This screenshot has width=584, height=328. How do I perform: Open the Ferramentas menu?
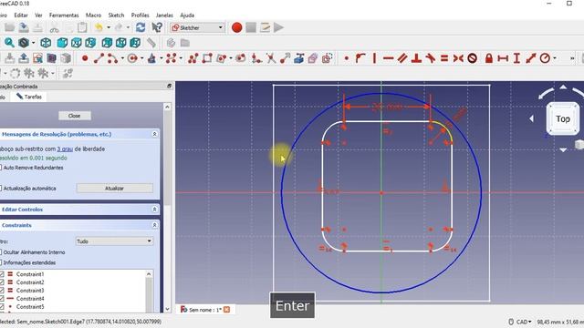click(x=64, y=15)
